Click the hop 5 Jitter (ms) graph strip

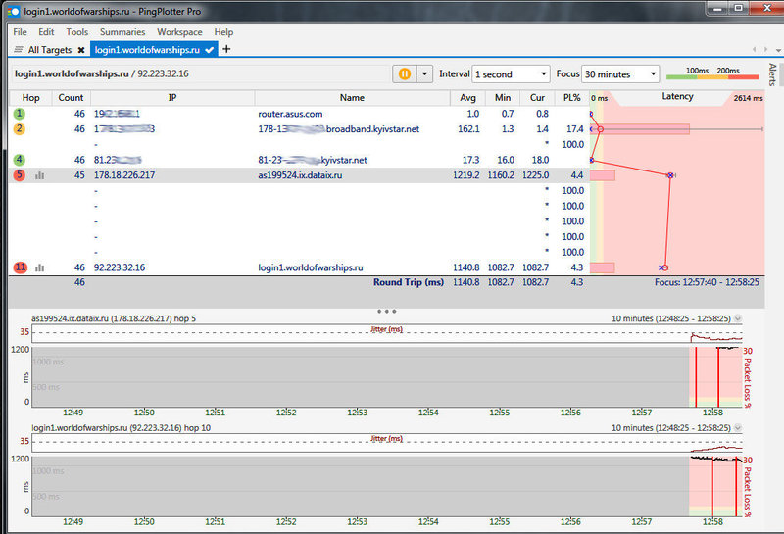point(386,333)
